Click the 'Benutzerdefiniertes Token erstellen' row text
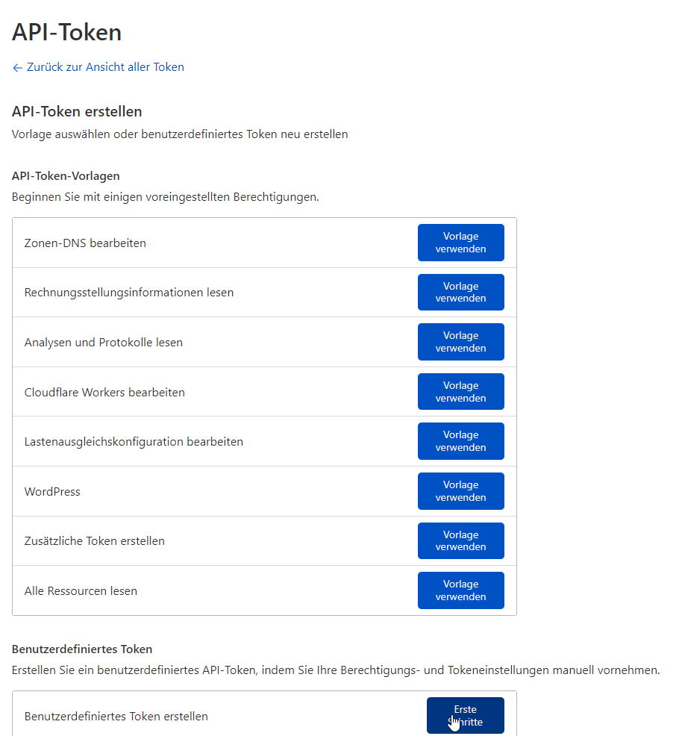This screenshot has width=679, height=736. coord(116,717)
